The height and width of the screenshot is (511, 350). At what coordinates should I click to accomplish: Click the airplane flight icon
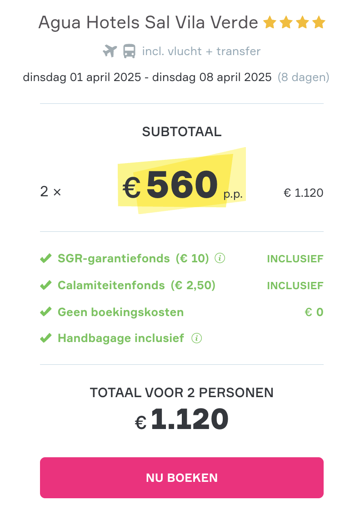110,51
